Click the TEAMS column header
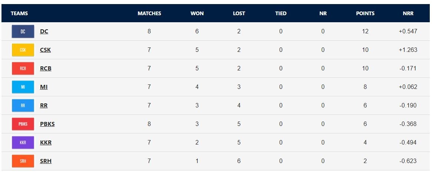This screenshot has height=176, width=432. [19, 13]
